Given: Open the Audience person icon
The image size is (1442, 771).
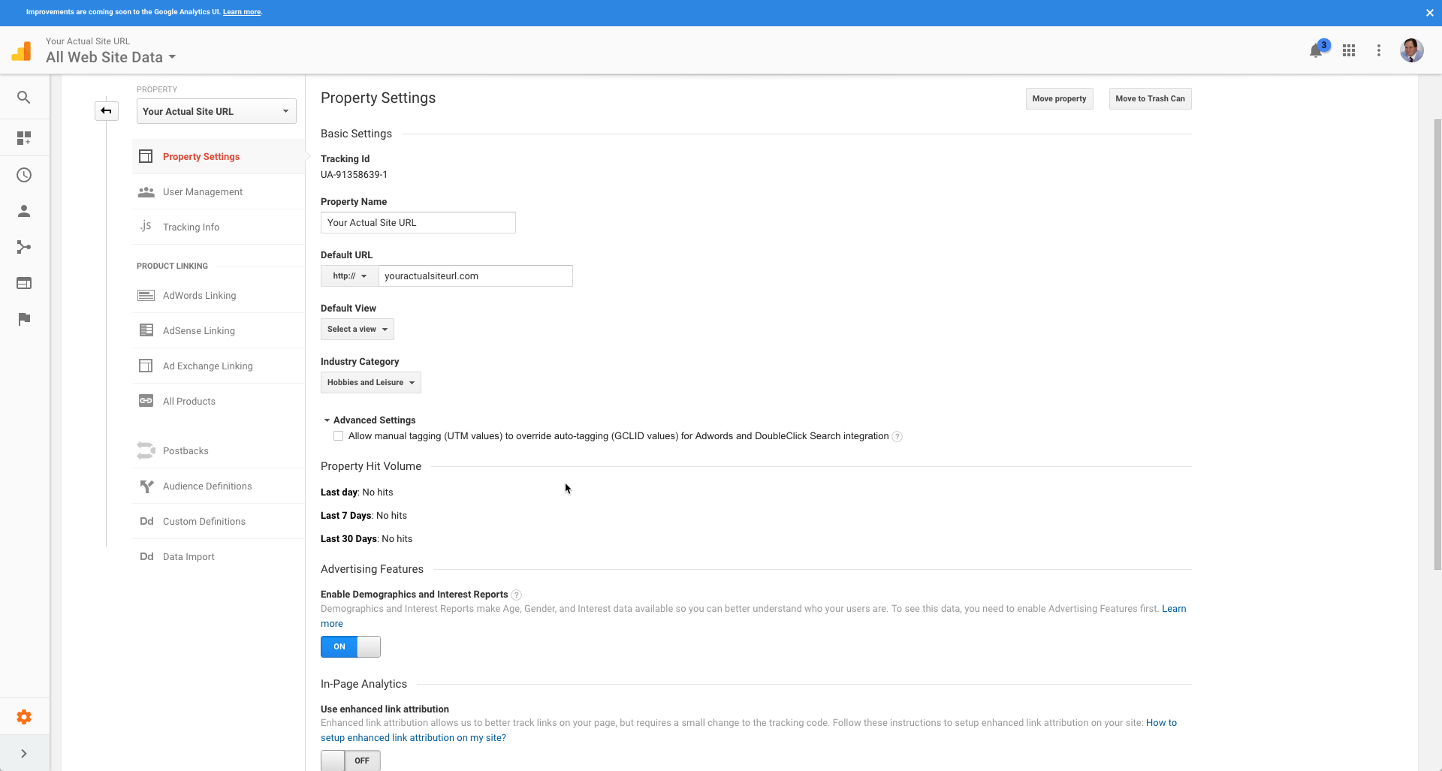Looking at the screenshot, I should pyautogui.click(x=24, y=211).
